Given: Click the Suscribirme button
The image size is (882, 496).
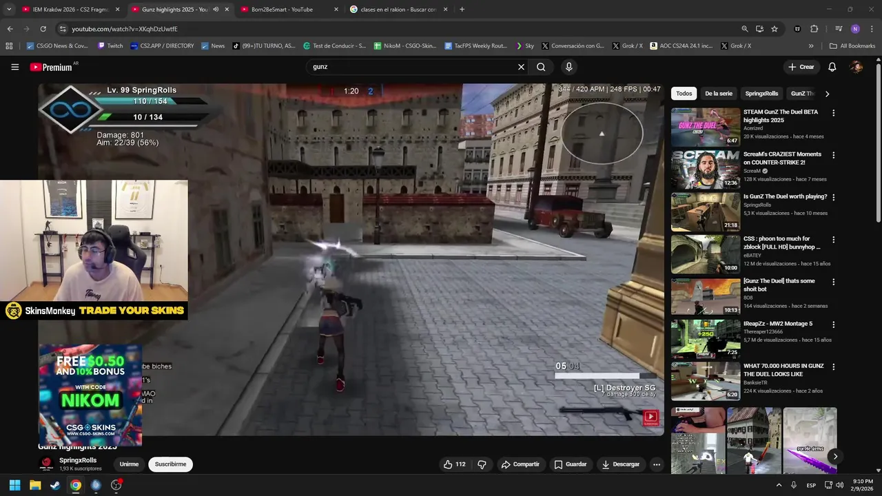Looking at the screenshot, I should (x=170, y=464).
